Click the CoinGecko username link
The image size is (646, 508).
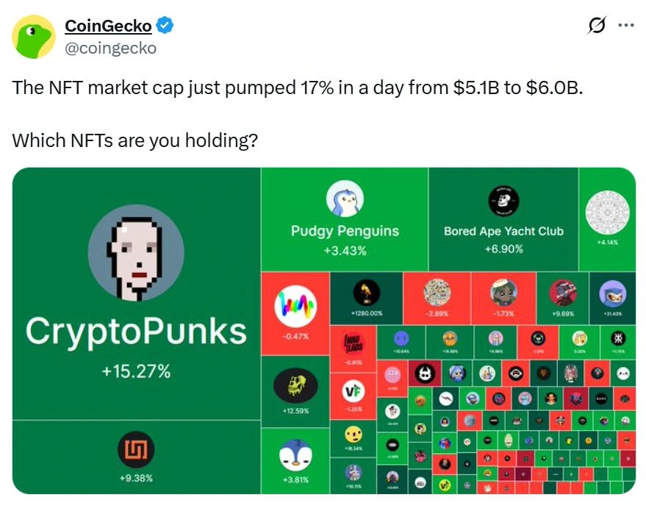(x=107, y=24)
